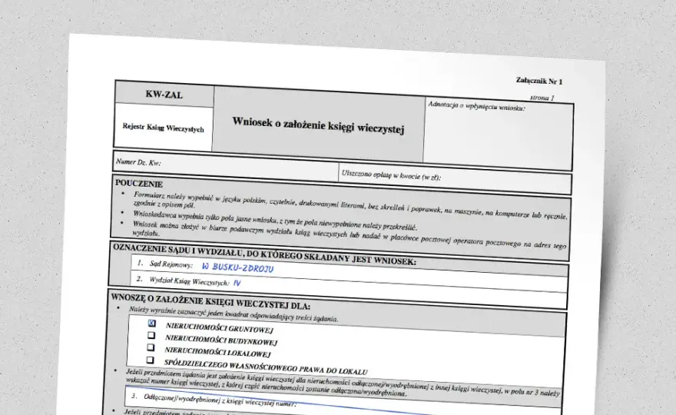Click the instruction starting Wniosek można złożyć
The width and height of the screenshot is (676, 415).
pos(349,237)
